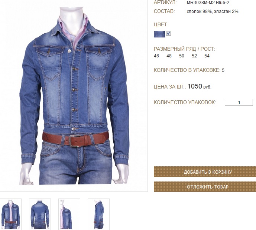Open the open-jacket side view thumbnail

click(x=69, y=214)
